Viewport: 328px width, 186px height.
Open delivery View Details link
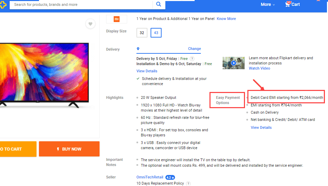[x=147, y=71]
